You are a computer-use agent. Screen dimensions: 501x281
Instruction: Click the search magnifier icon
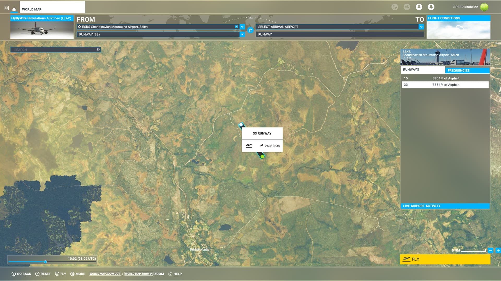[x=98, y=50]
